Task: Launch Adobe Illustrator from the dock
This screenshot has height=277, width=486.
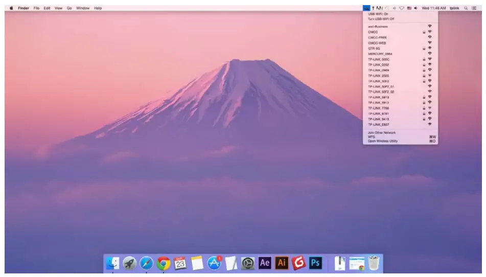Action: click(282, 263)
